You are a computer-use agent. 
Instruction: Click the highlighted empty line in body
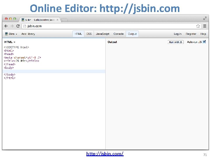pos(54,71)
